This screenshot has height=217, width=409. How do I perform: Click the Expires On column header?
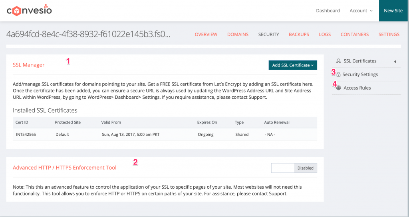pyautogui.click(x=207, y=122)
